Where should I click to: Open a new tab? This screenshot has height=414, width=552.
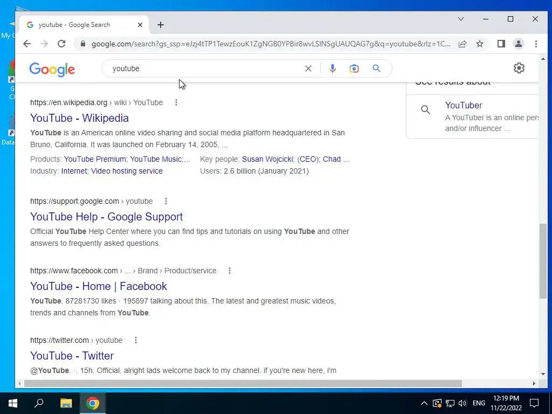pyautogui.click(x=161, y=25)
